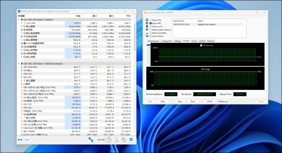Collapse the CPU [#0] Enhanced sensor group
The height and width of the screenshot is (153, 282).
click(19, 64)
